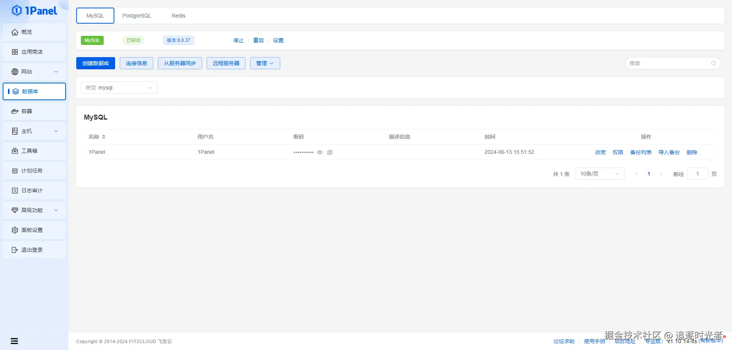The width and height of the screenshot is (732, 350).
Task: Open 计划任务 in the sidebar
Action: coord(34,171)
